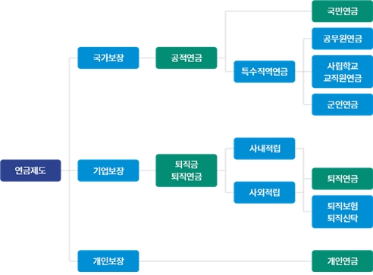
Task: Select the 개인보장 node
Action: [108, 261]
